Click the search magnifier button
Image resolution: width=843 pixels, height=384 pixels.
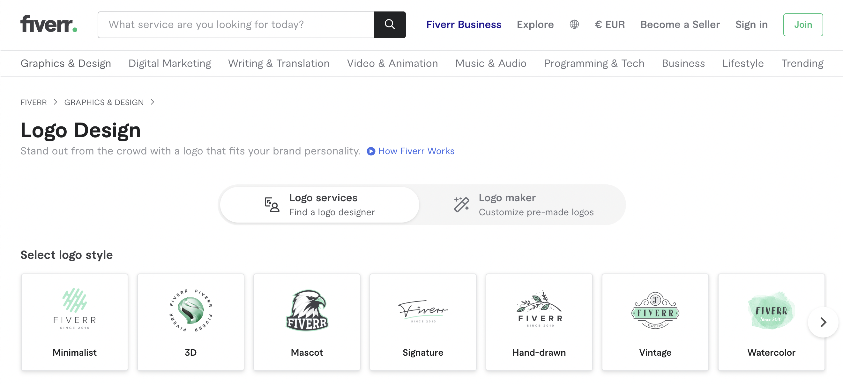[x=389, y=25]
